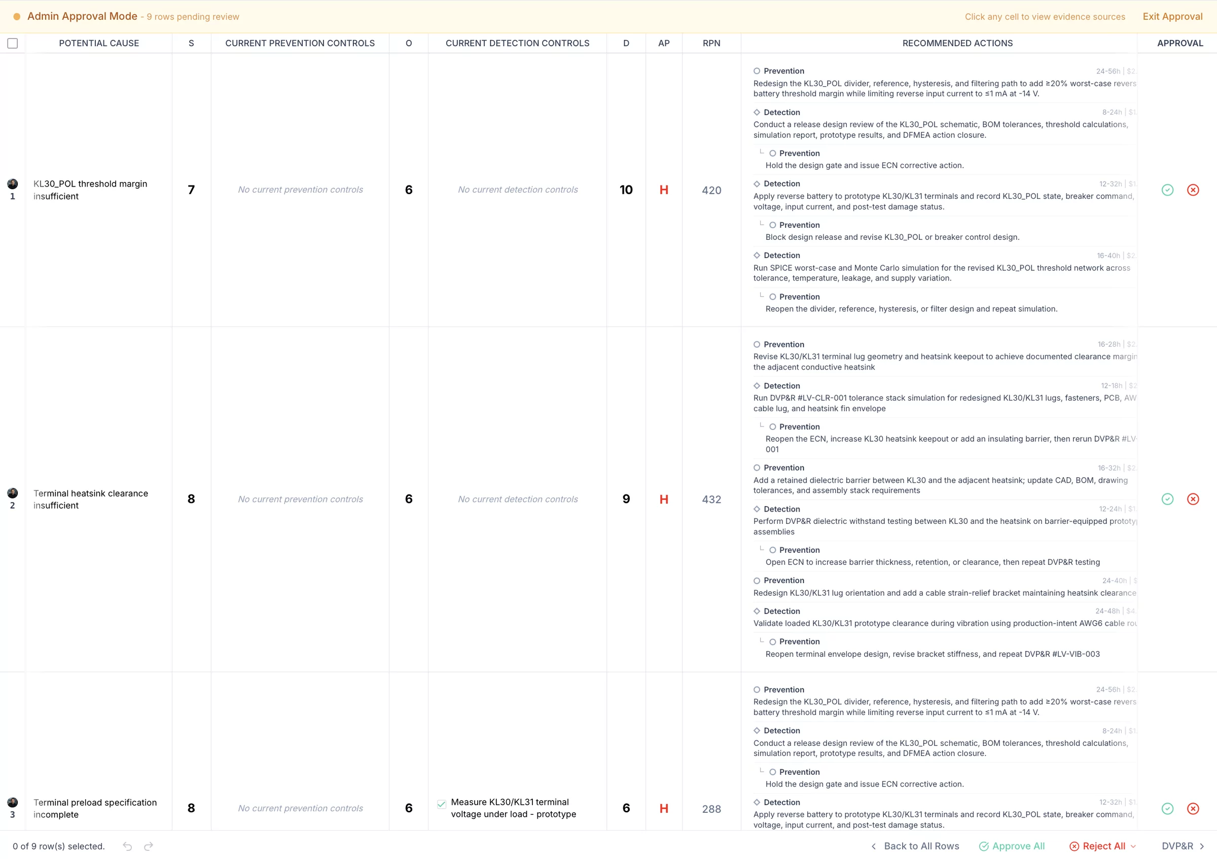Approve row 2 Terminal heatsink clearance
Viewport: 1217px width, 859px height.
(x=1167, y=498)
